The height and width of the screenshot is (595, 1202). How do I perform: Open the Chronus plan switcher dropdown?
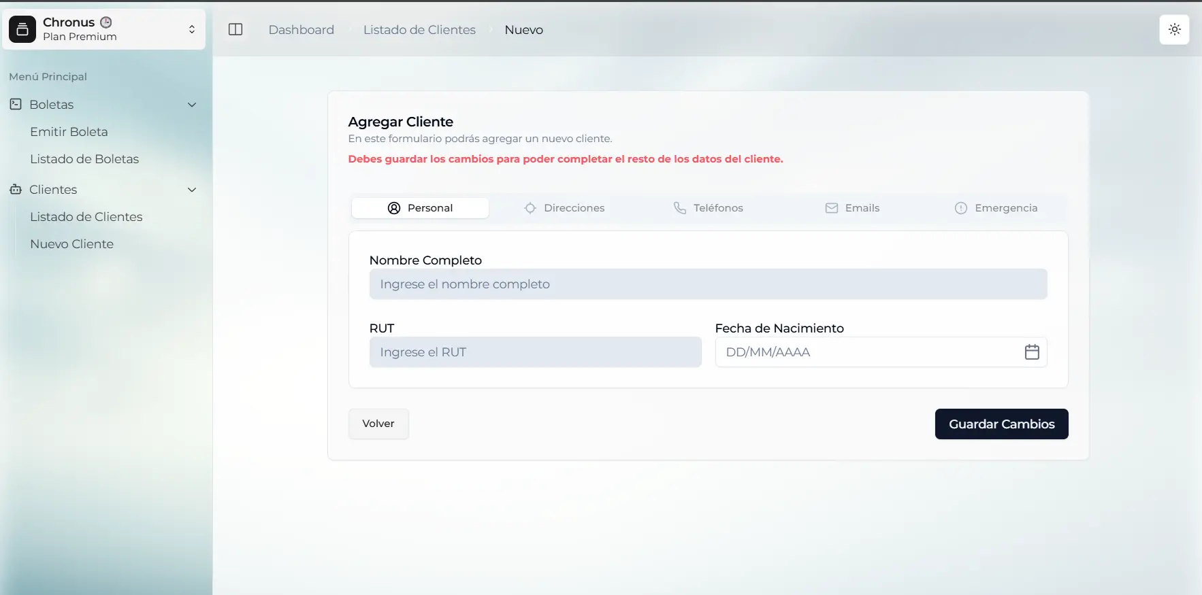click(x=191, y=29)
